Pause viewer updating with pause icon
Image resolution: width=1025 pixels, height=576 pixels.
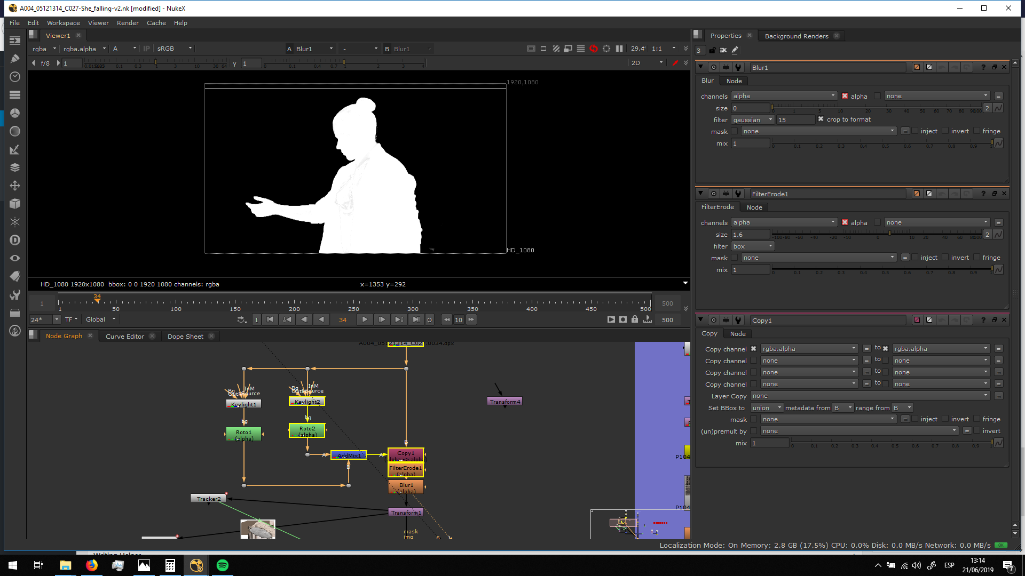pyautogui.click(x=619, y=49)
